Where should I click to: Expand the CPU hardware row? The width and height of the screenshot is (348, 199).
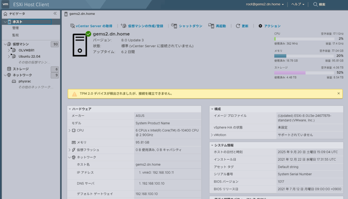[x=69, y=130]
